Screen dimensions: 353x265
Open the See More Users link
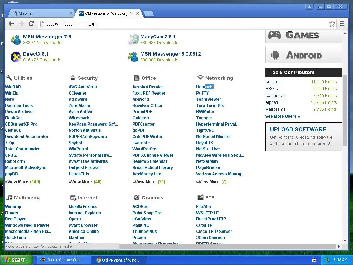pos(283,116)
